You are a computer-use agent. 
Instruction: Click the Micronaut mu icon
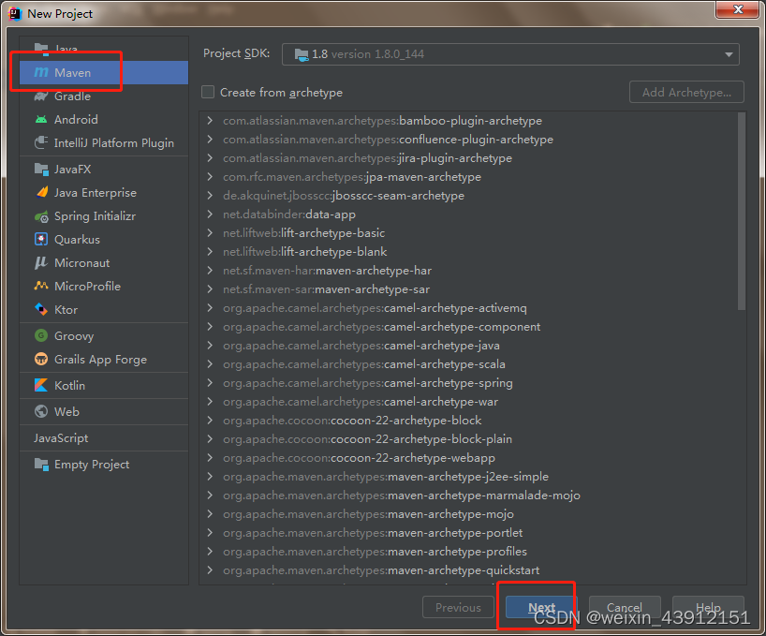click(41, 263)
